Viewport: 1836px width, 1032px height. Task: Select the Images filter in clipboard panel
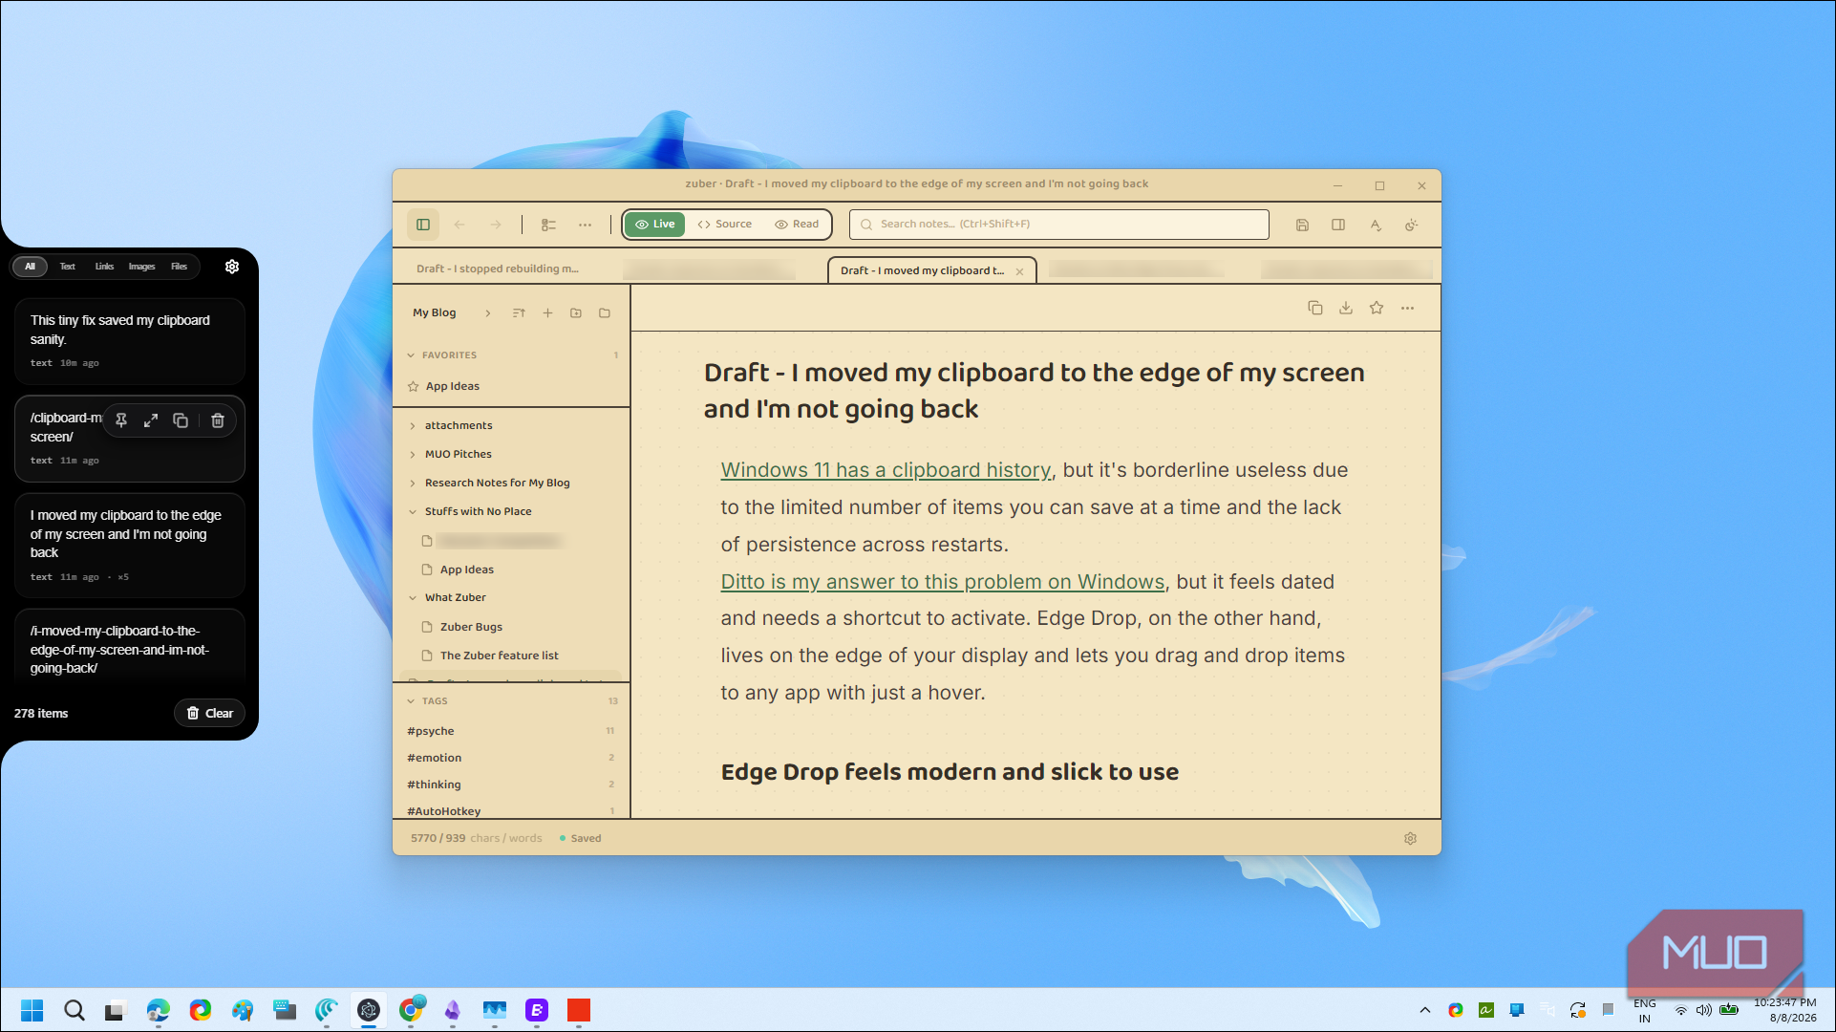[141, 267]
